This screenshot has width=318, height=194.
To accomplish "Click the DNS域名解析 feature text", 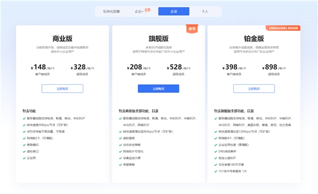I will tap(227, 152).
